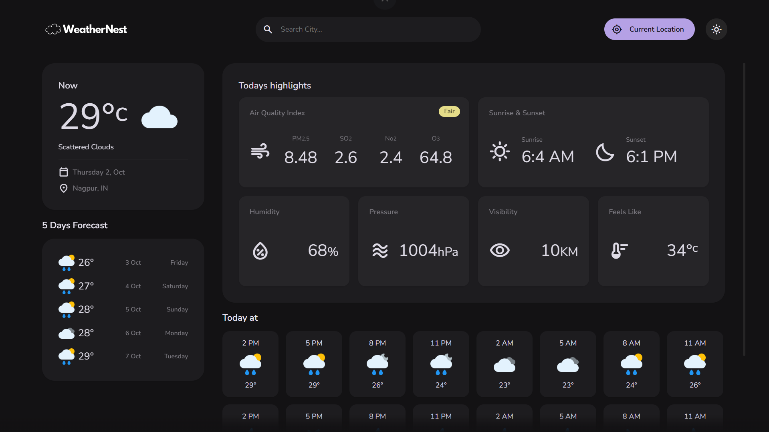The width and height of the screenshot is (769, 432).
Task: Click the search magnifier icon
Action: tap(268, 29)
